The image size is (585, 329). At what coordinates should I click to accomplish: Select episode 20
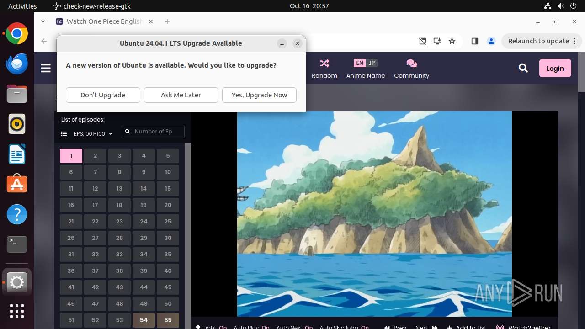[x=168, y=205]
